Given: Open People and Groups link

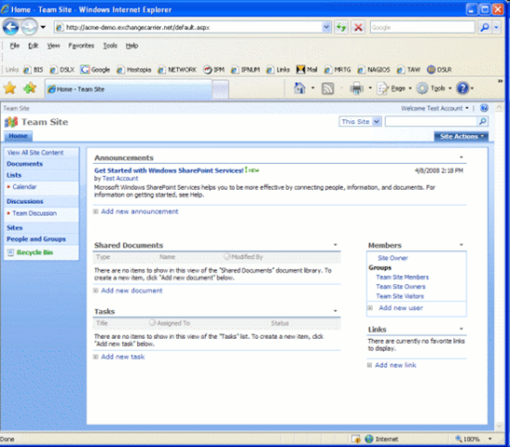Looking at the screenshot, I should click(x=36, y=239).
